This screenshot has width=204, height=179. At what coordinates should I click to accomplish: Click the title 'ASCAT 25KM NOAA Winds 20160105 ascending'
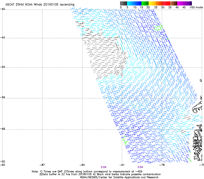[x=40, y=5]
